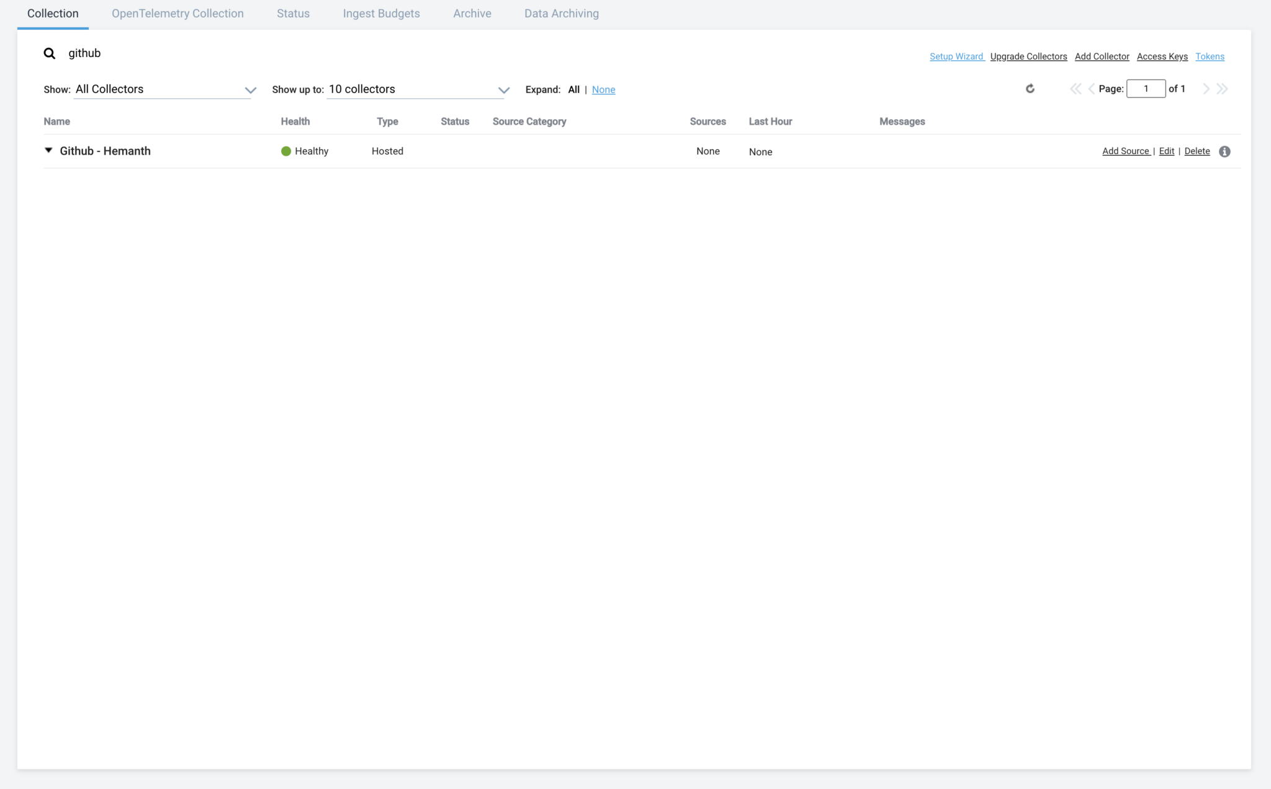Go to previous page arrow
Viewport: 1271px width, 789px height.
coord(1091,89)
